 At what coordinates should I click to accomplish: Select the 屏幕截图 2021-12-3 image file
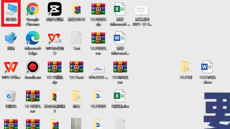tap(142, 10)
